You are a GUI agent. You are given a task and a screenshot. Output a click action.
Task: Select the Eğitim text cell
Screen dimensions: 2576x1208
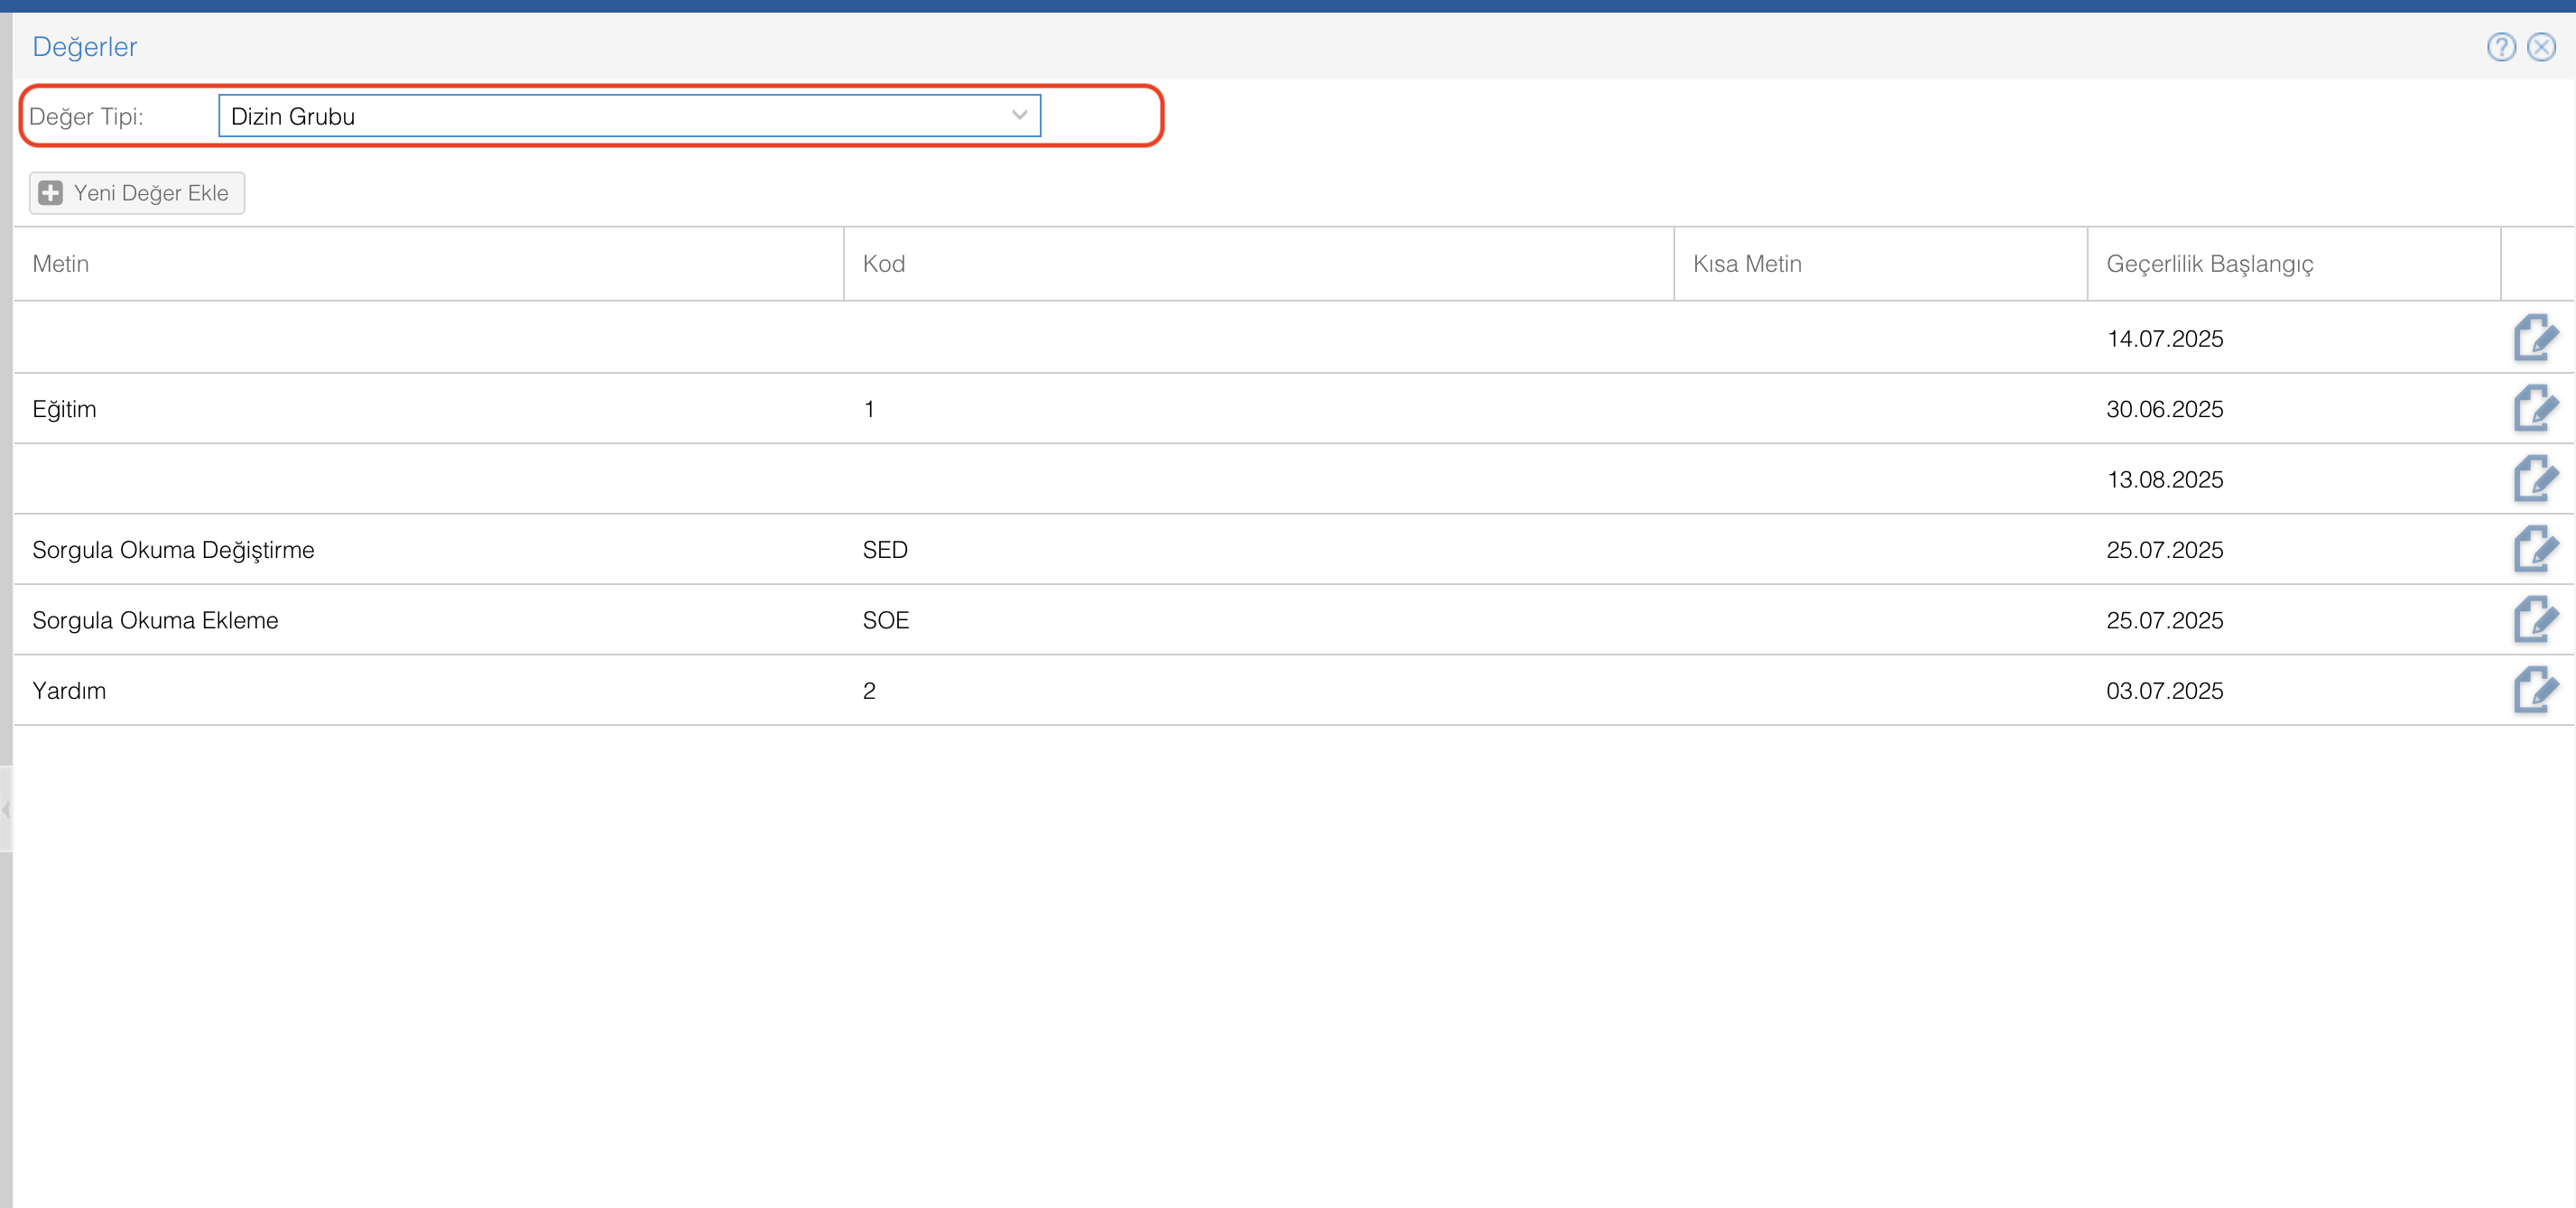point(65,409)
